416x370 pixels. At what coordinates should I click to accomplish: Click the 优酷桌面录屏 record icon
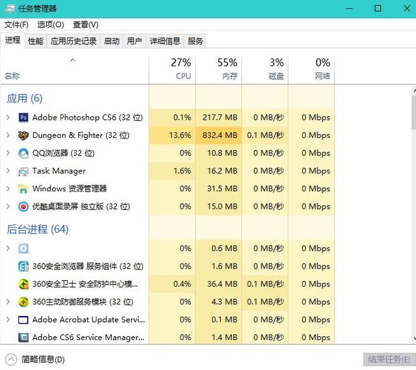coord(23,207)
